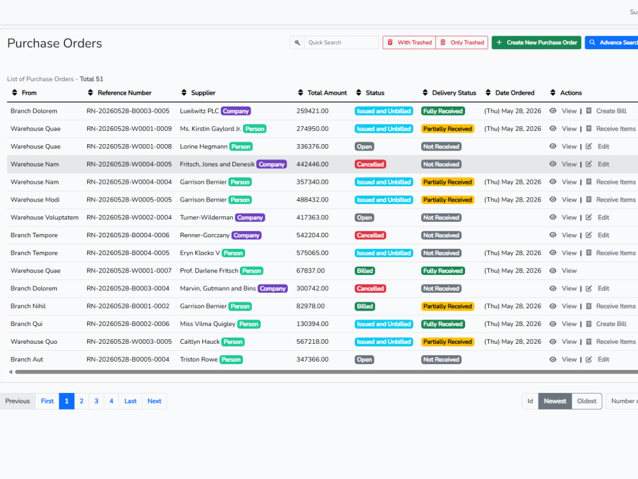Go to page 3
This screenshot has height=479, width=638.
(96, 401)
